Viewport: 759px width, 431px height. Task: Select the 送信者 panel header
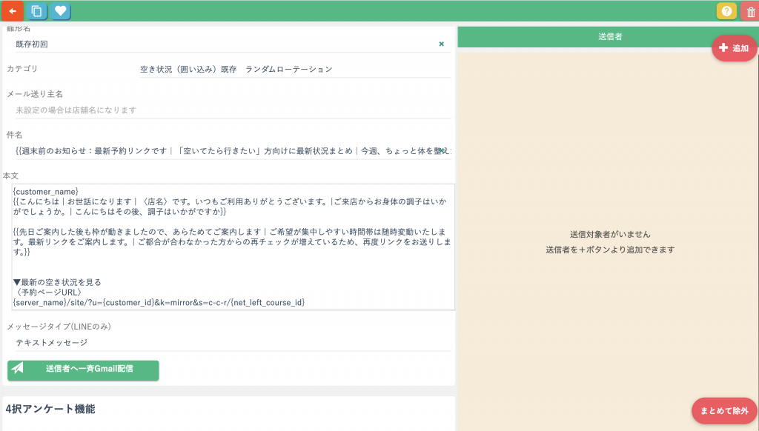pos(608,36)
